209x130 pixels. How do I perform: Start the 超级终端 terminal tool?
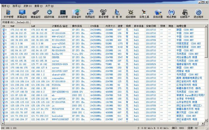(49, 14)
